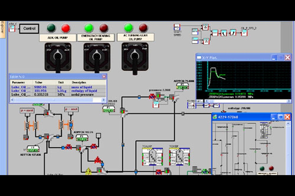This screenshot has width=295, height=196.
Task: Click inside the X-Y Plot graph area
Action: 249,75
